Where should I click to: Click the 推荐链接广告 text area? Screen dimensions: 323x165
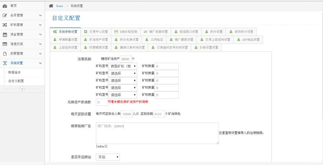pyautogui.click(x=157, y=133)
